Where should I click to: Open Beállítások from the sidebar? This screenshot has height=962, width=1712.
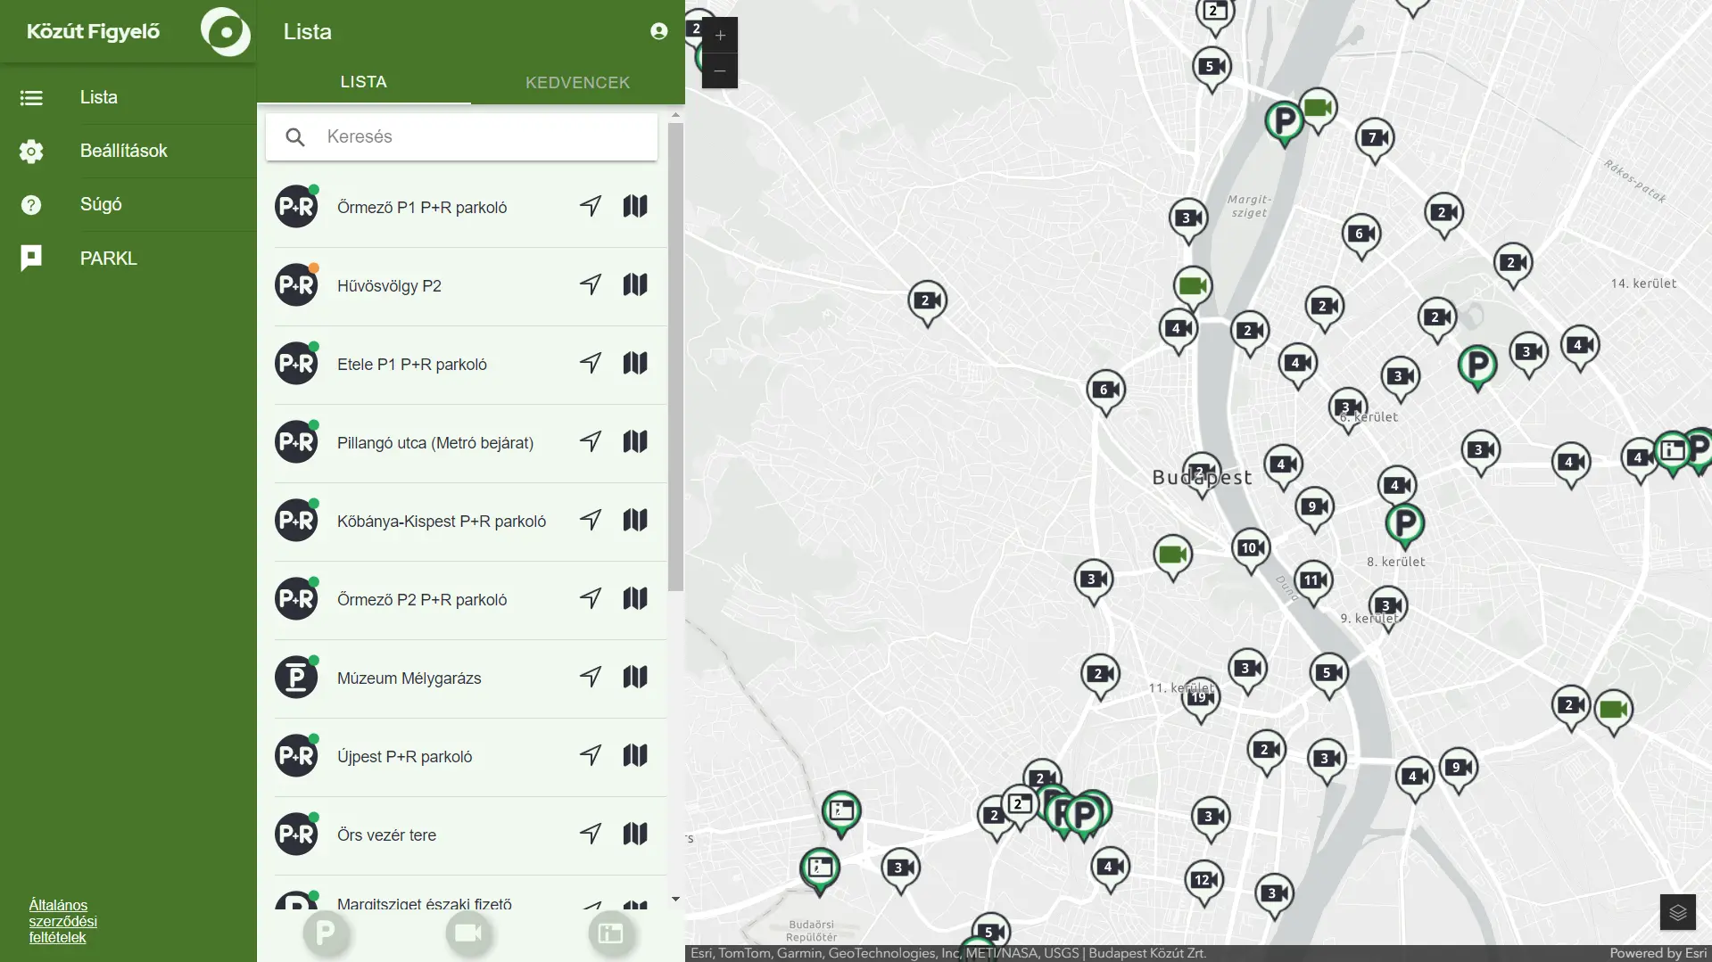124,151
